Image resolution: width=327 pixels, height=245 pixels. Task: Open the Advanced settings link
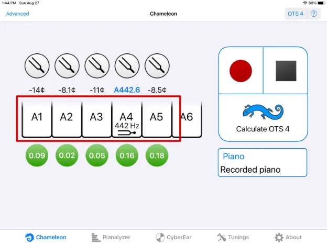17,14
